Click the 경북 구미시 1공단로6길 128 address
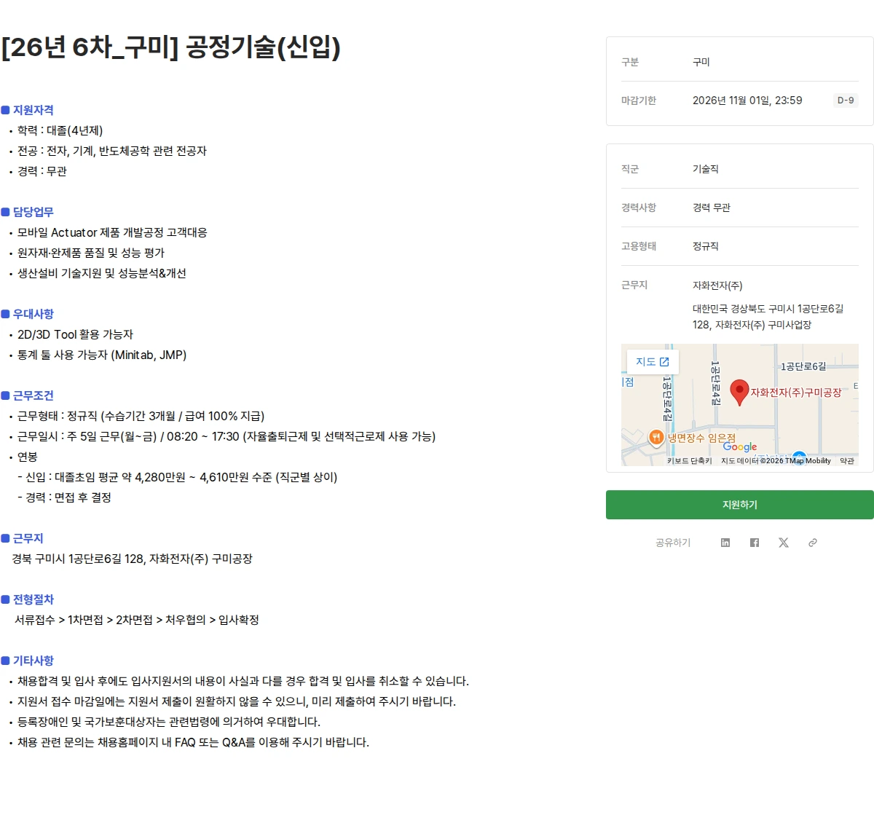The image size is (874, 823). tap(132, 559)
